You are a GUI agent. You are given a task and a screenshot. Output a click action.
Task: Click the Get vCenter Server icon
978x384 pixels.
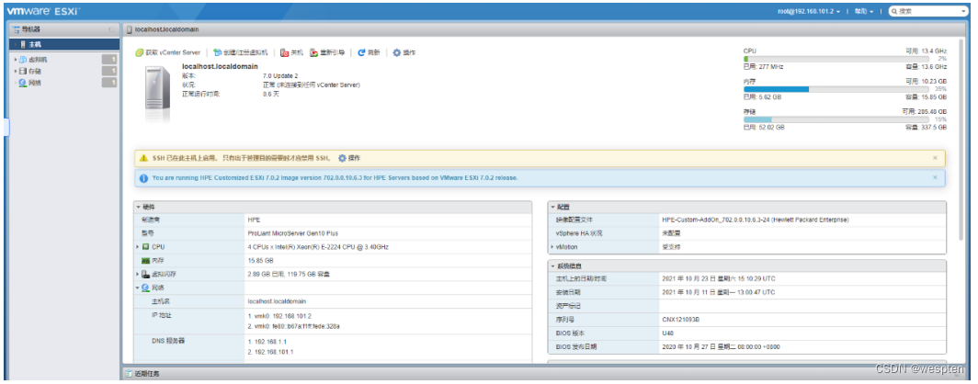(140, 52)
